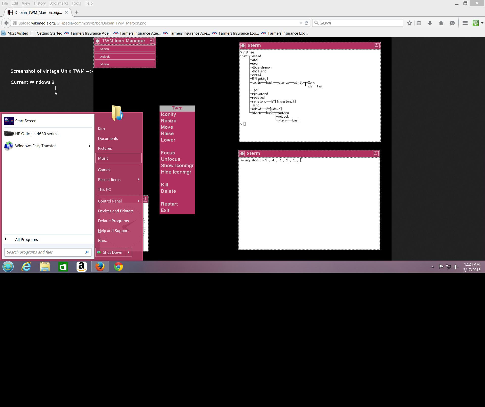
Task: Open Help and Support
Action: point(118,231)
